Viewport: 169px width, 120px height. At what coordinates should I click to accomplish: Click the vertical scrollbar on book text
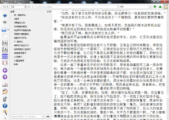pos(168,65)
